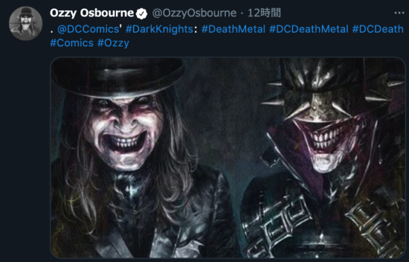
Task: Open the tweet's attached artwork image
Action: pos(228,158)
